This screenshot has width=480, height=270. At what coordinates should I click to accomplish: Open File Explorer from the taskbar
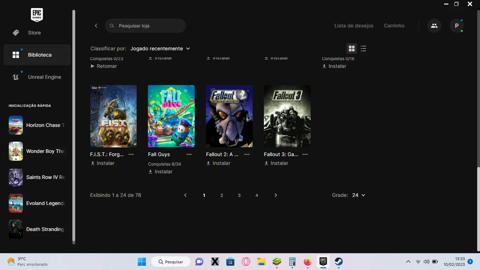261,262
